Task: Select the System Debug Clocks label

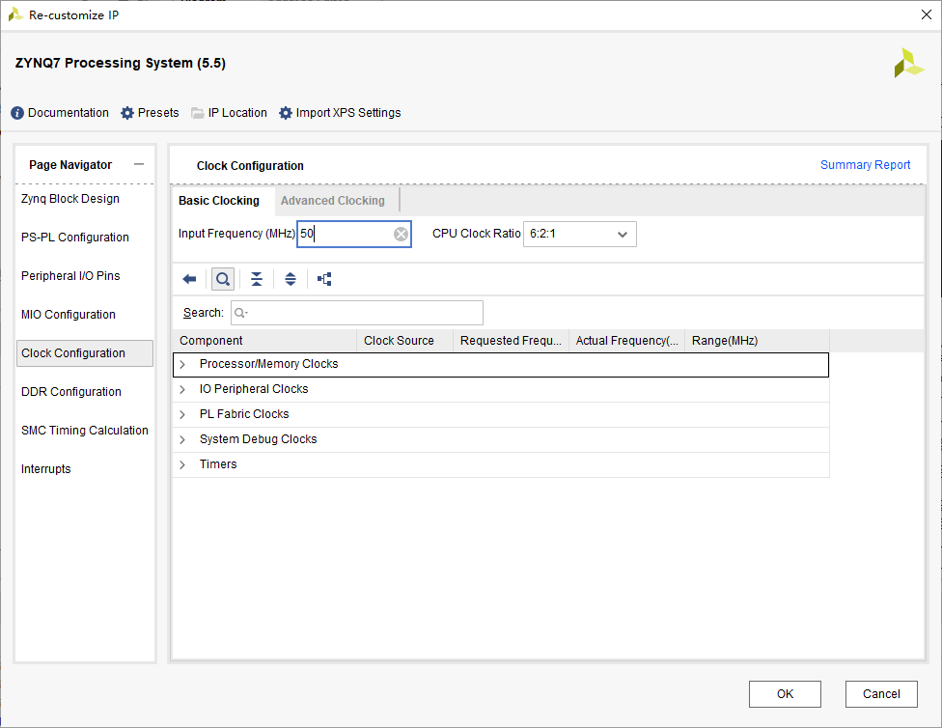Action: pos(259,439)
